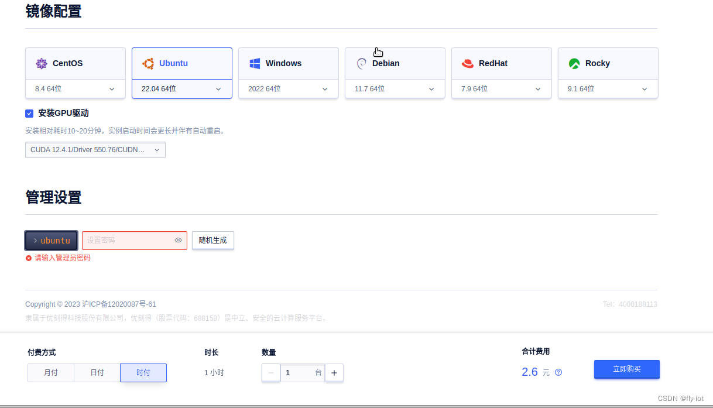Select the Rocky image icon
The image size is (713, 408).
tap(574, 63)
